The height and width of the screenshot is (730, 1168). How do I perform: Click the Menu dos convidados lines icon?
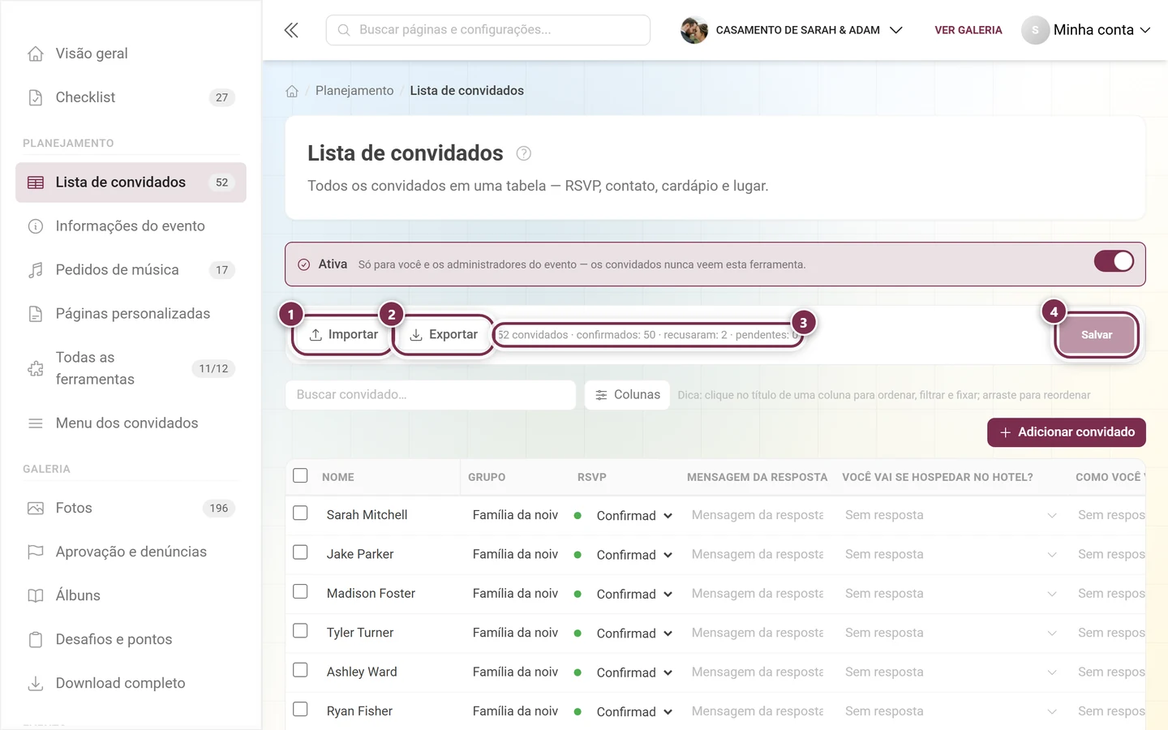36,423
